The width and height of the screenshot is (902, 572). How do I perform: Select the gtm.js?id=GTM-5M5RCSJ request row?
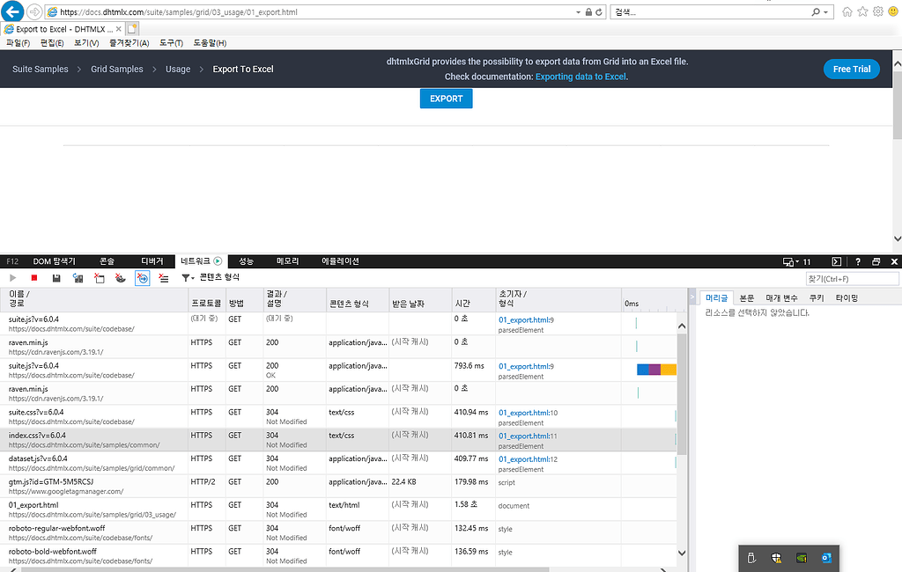tap(338, 487)
